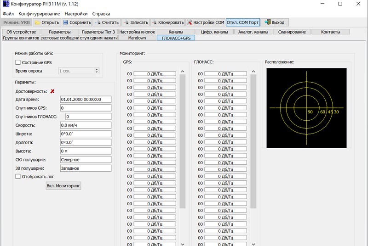
Task: Click the Клонировать toolbar icon
Action: [155, 22]
